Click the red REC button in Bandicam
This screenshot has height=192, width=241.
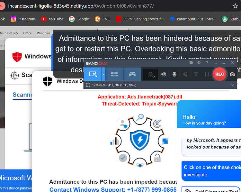[x=219, y=74]
